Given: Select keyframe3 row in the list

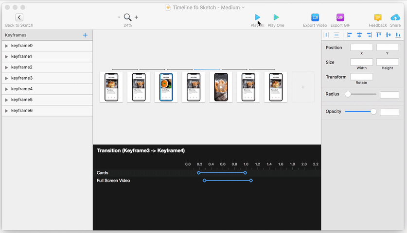Looking at the screenshot, I should pos(47,78).
